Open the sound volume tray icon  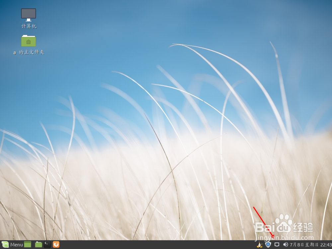coord(286,245)
